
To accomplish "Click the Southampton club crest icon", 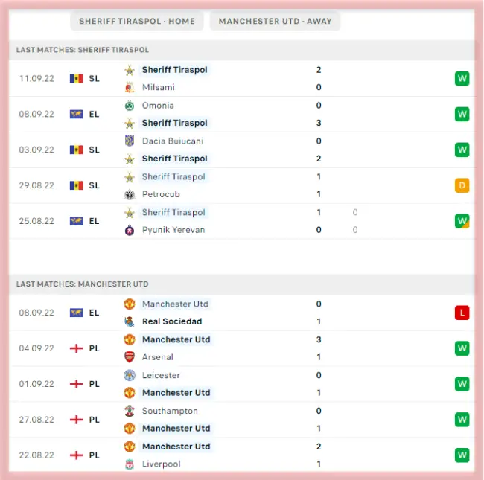I will coord(130,411).
